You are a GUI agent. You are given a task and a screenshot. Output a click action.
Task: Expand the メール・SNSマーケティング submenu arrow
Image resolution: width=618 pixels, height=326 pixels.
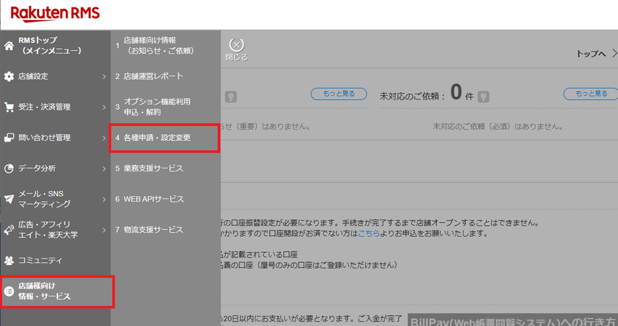(104, 199)
